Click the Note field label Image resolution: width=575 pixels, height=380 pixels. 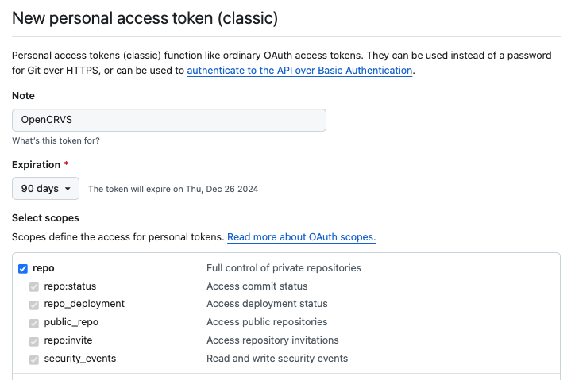click(x=23, y=96)
